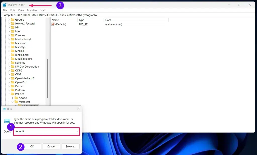Screen dimensions: 257x155
Task: Select the Mozilla folder icon
Action: pyautogui.click(x=13, y=51)
